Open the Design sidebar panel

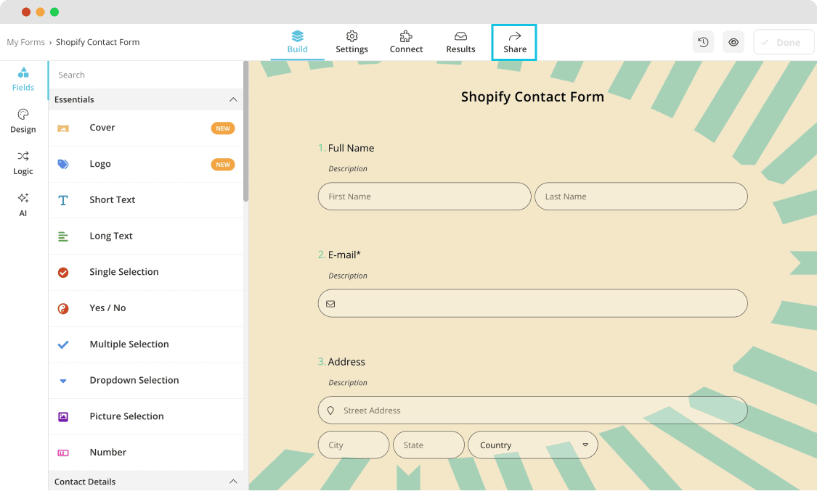coord(23,121)
